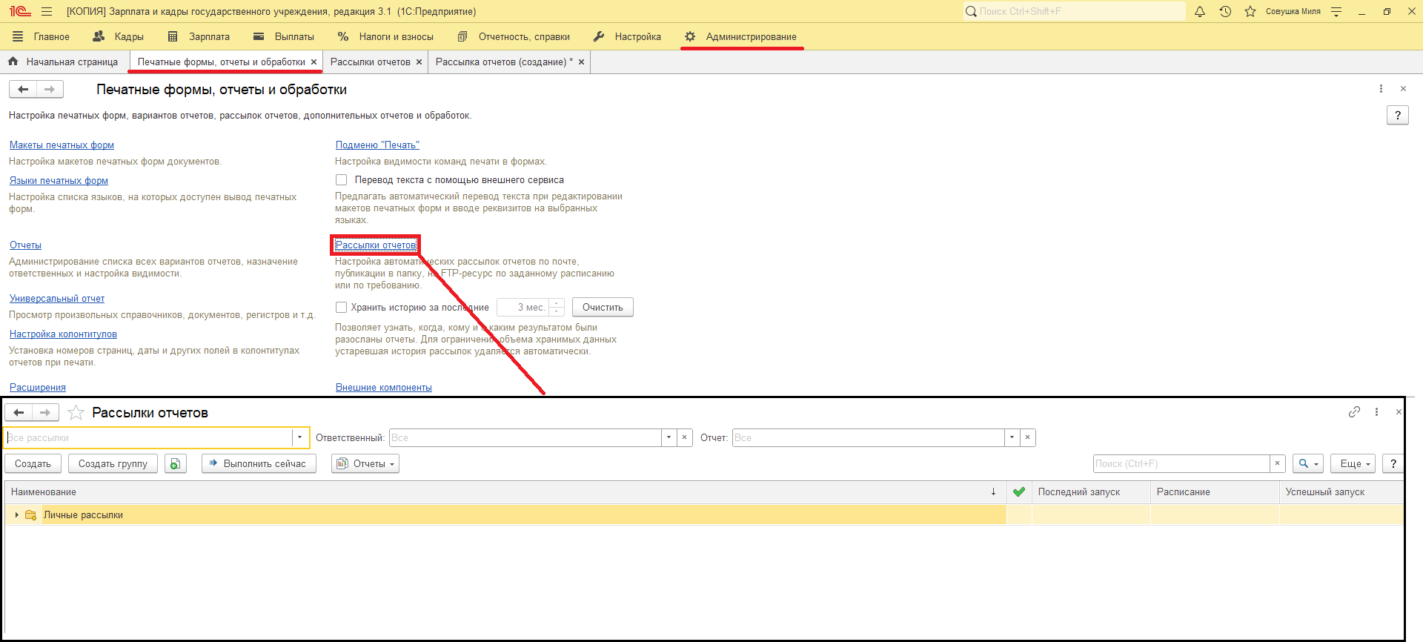Expand the Все рассылки dropdown

click(299, 437)
